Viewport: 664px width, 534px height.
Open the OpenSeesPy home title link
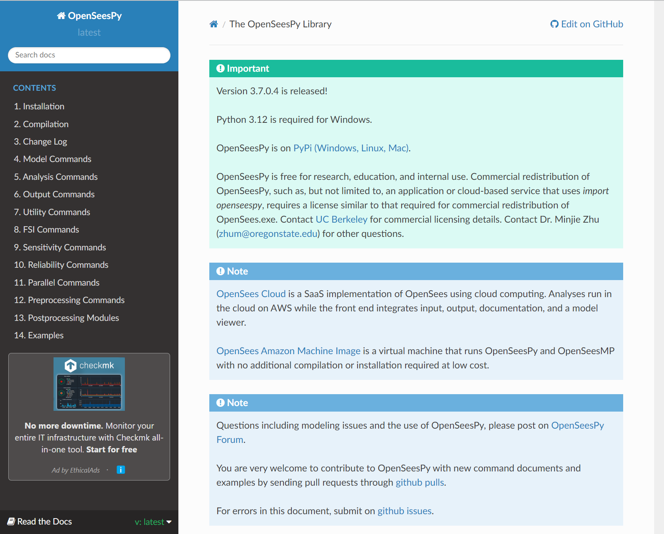[89, 16]
